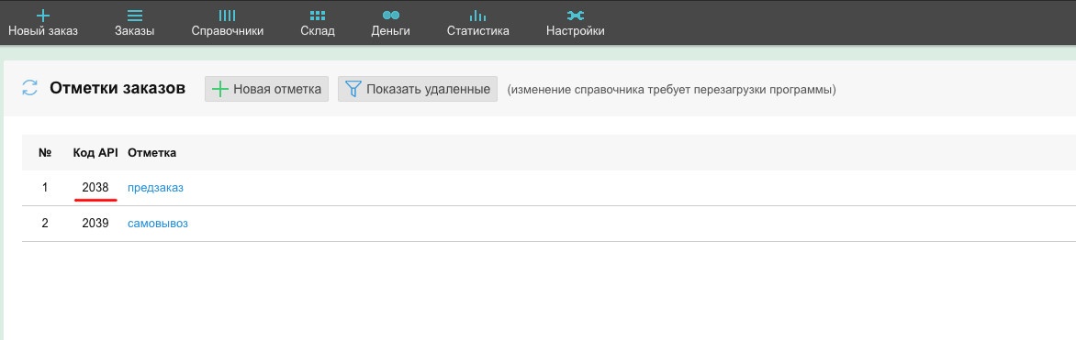Click the wrench icon above Настройки
This screenshot has width=1076, height=340.
[x=575, y=15]
